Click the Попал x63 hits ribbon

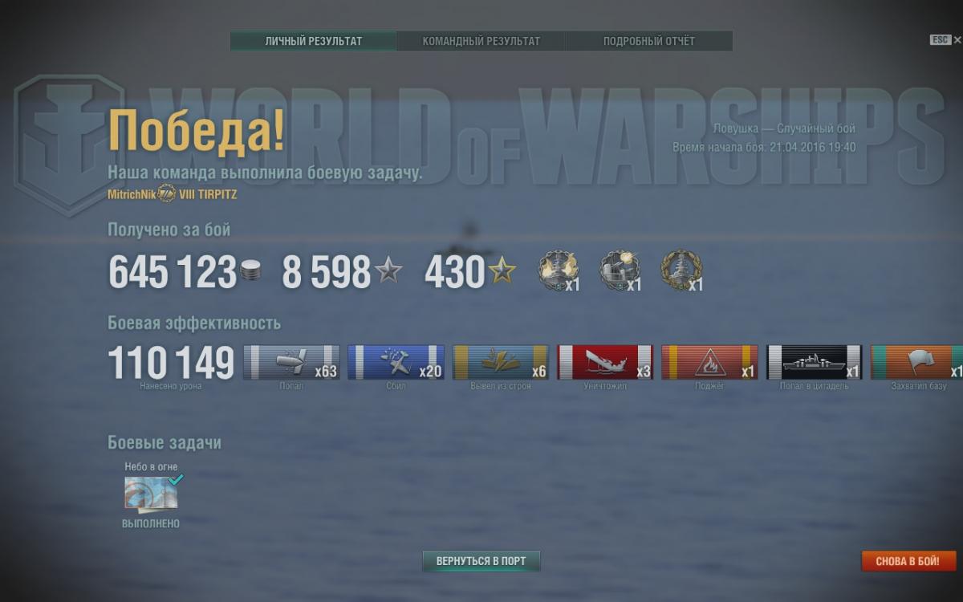(291, 363)
